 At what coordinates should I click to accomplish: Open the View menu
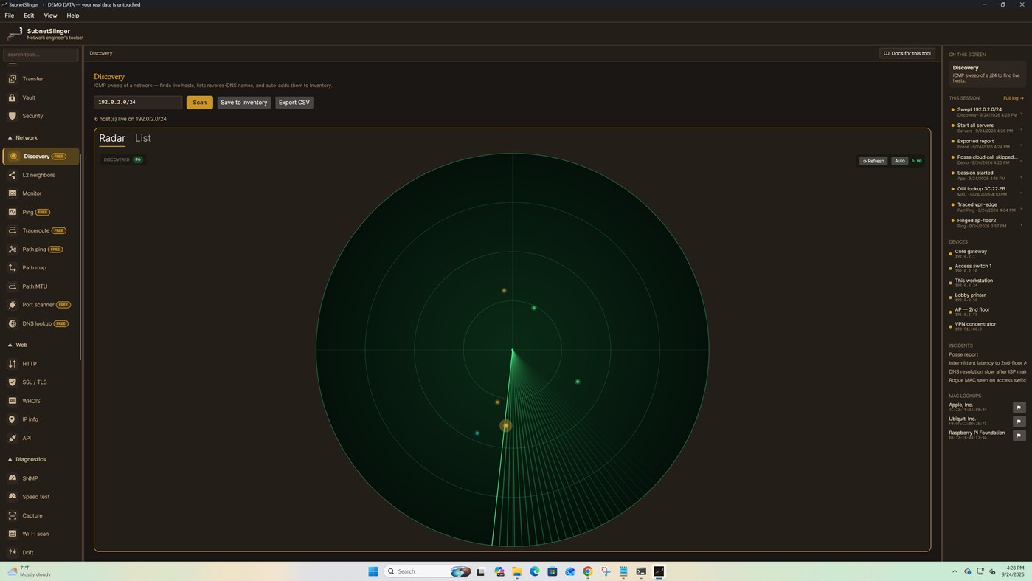click(x=50, y=16)
